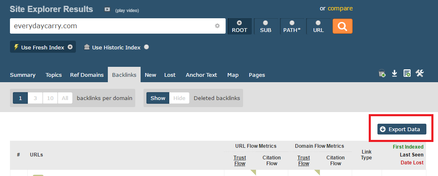
Task: Open the New tab
Action: point(150,75)
